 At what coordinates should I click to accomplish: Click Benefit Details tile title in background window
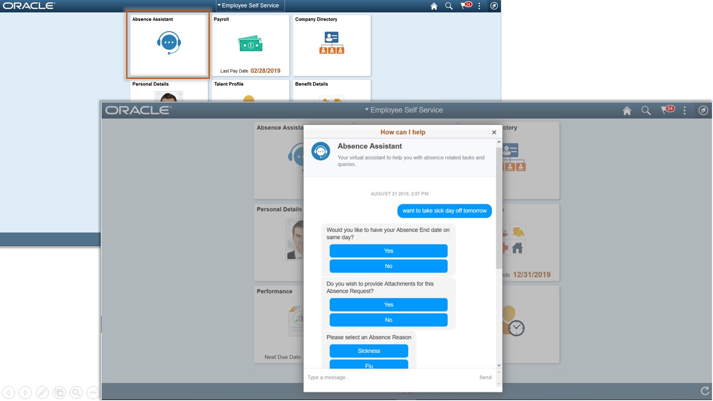(x=311, y=84)
